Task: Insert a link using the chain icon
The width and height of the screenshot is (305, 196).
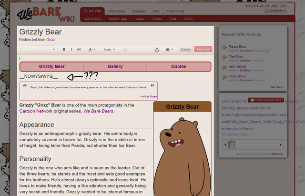Action: 79,50
